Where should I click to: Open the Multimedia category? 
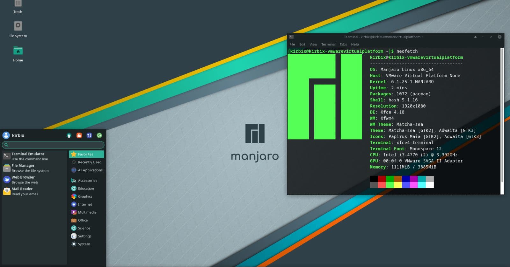[86, 212]
